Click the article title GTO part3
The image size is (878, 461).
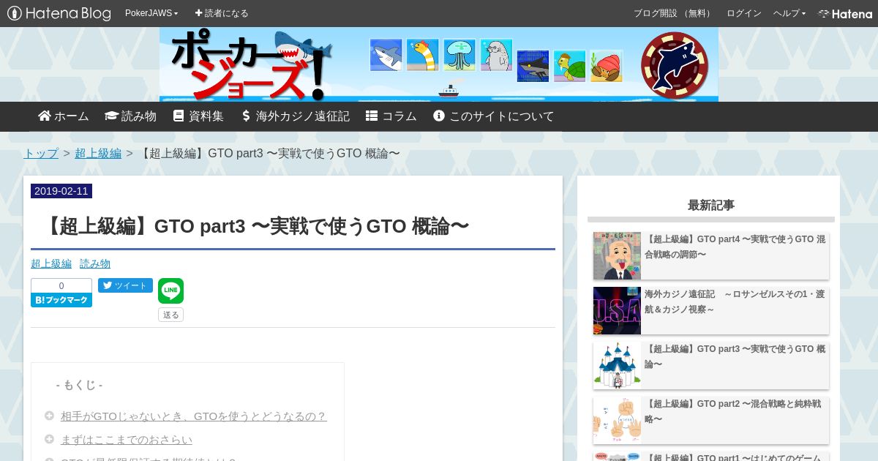255,226
